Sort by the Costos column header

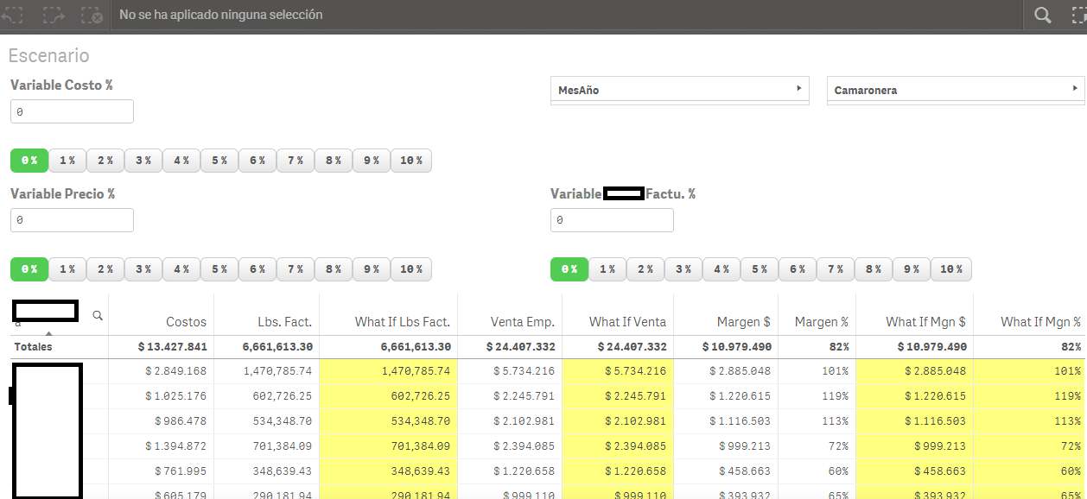pyautogui.click(x=186, y=322)
